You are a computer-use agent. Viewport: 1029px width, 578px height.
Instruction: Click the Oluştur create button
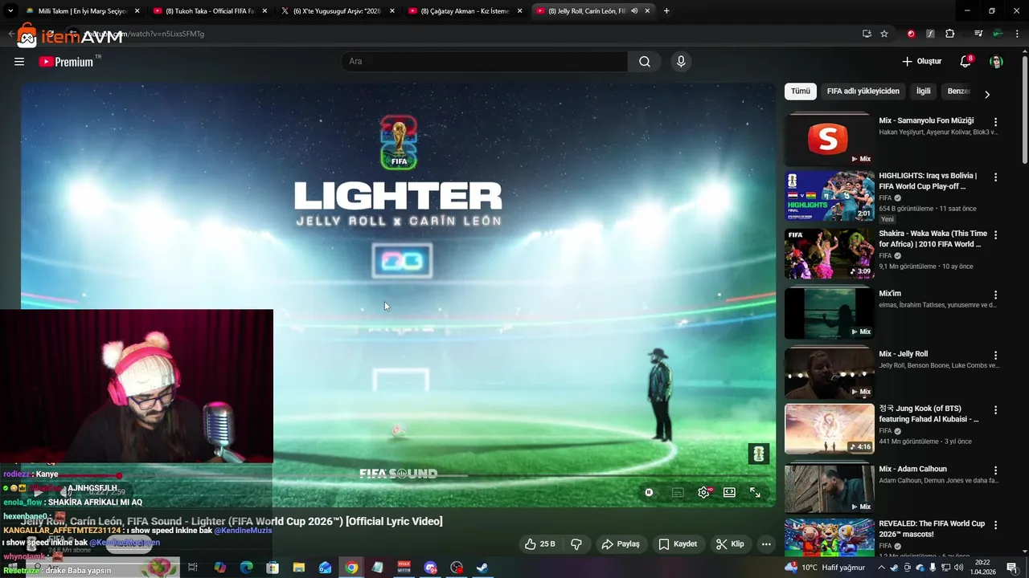coord(921,62)
